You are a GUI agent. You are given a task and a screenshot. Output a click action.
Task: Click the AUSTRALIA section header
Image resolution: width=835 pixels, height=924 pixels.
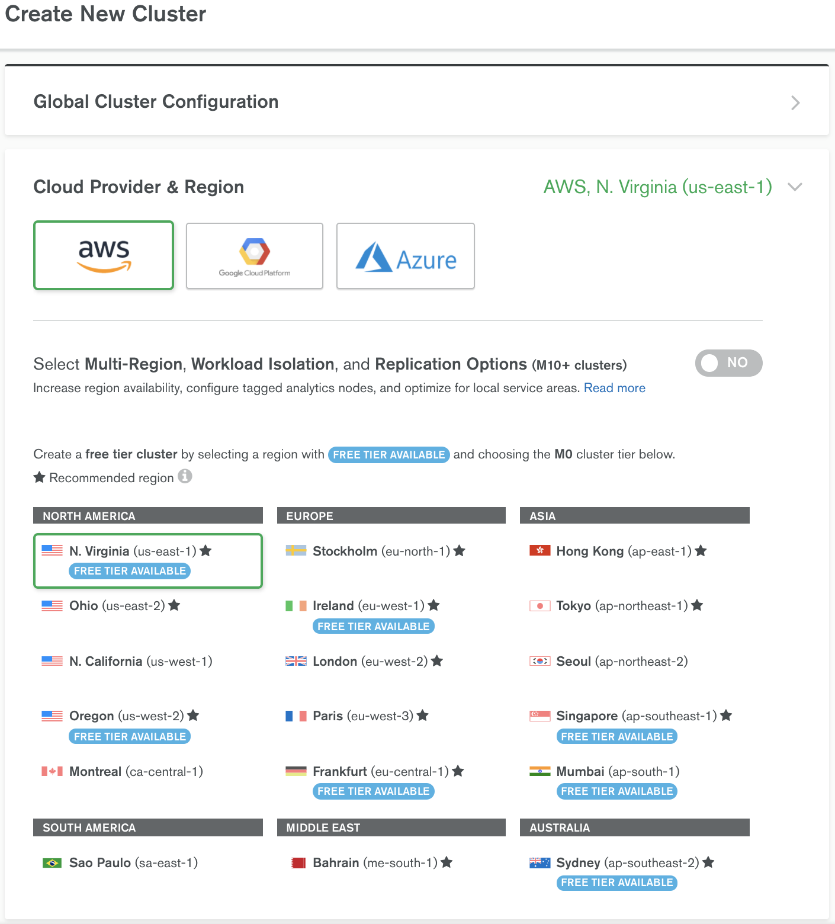tap(634, 827)
